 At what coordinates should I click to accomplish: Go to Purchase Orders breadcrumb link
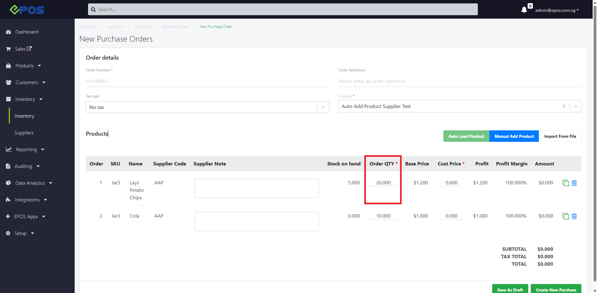tap(175, 27)
